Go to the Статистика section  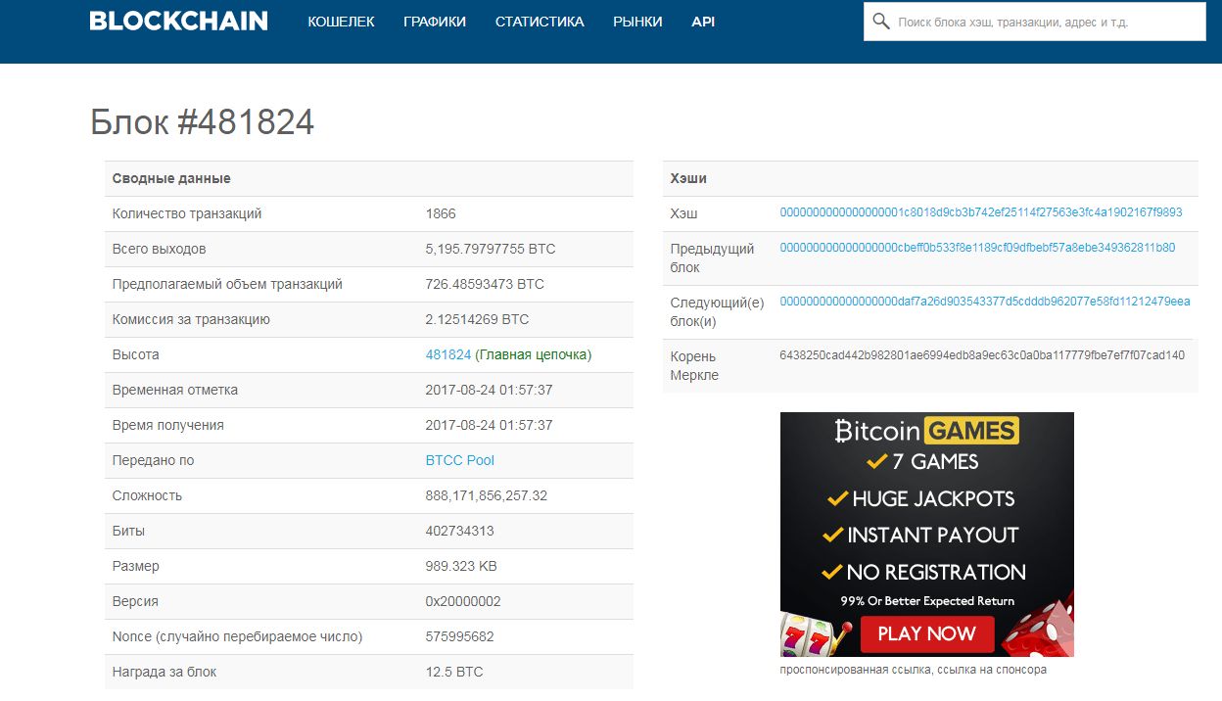coord(540,22)
